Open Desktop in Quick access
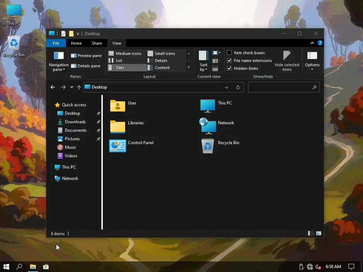 click(x=69, y=113)
